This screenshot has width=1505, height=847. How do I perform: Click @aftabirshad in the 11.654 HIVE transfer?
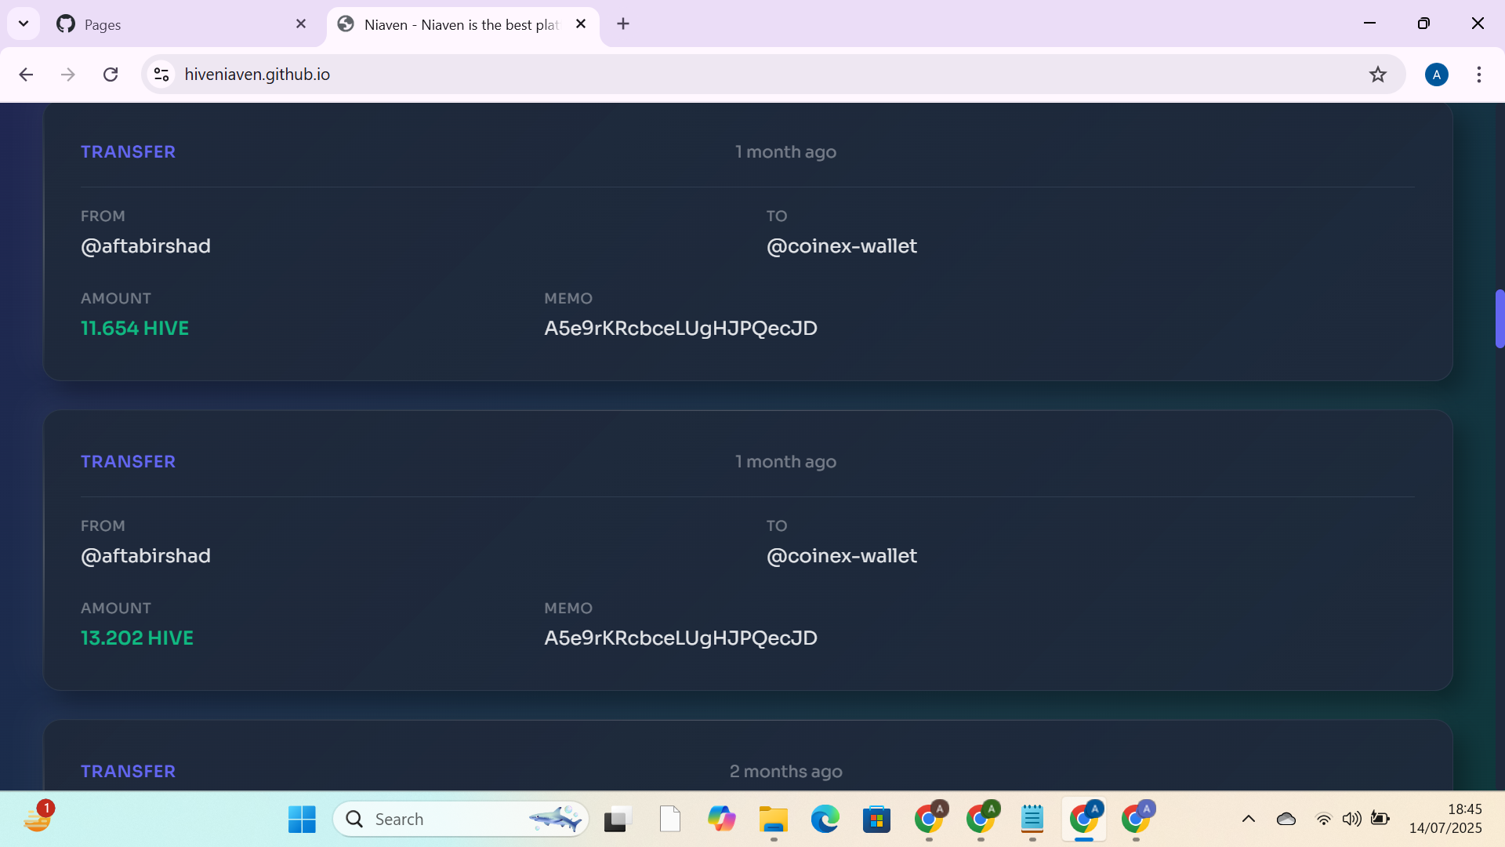[146, 246]
